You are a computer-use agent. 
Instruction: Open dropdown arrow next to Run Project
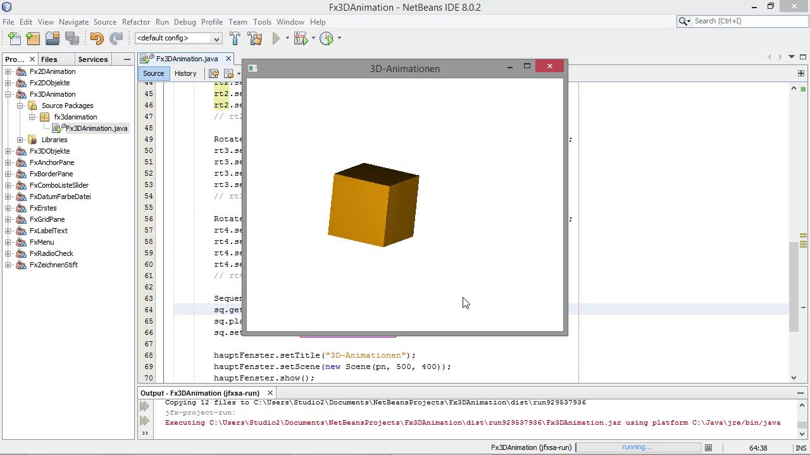click(287, 39)
